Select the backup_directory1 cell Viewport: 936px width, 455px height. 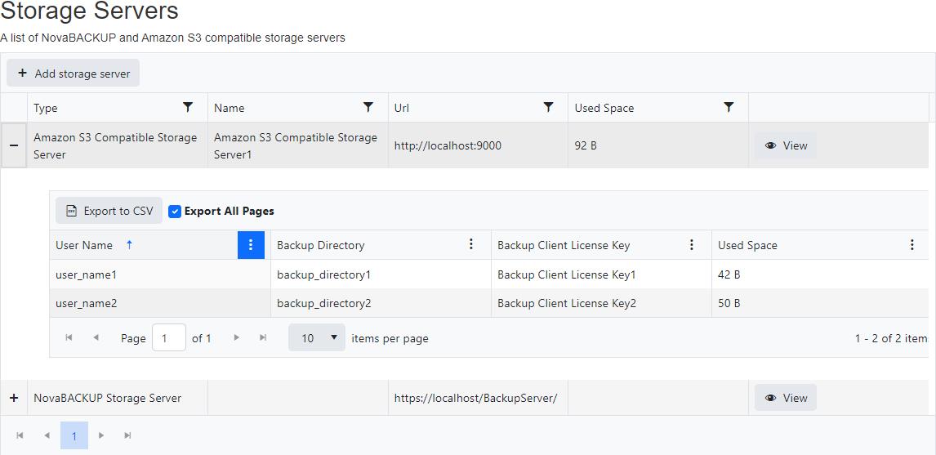coord(381,274)
